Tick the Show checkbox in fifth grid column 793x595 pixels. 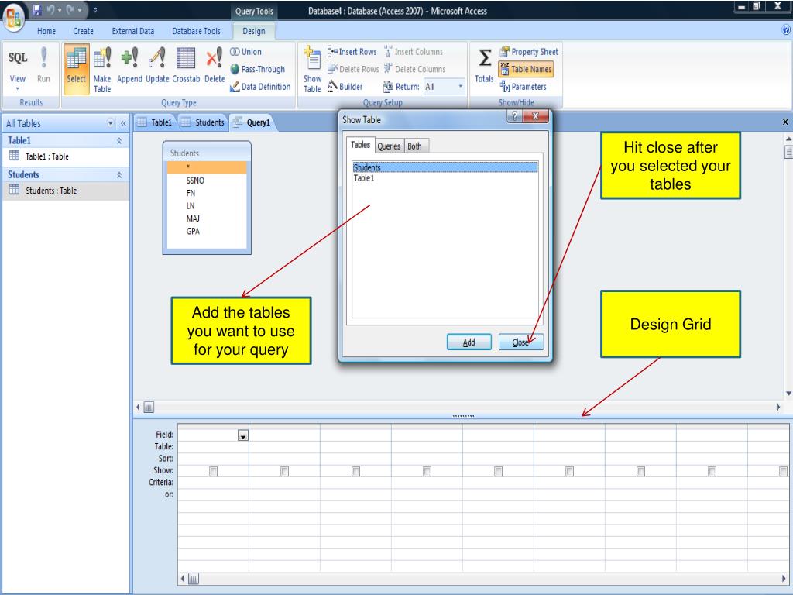tap(499, 471)
